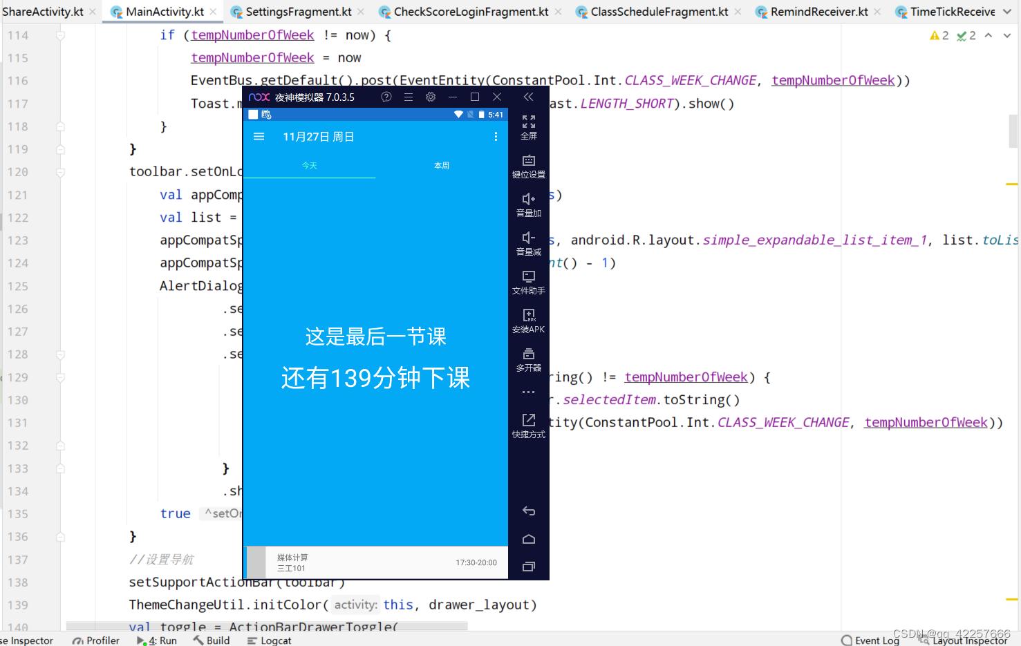Viewport: 1021px width, 646px height.
Task: Open Nox keyboard mapping settings icon
Action: coord(529,160)
